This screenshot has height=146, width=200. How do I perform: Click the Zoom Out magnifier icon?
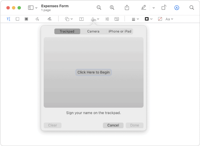99,8
